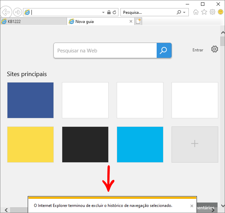The image size is (225, 213).
Task: Click the vertical scrollbar up arrow
Action: coord(223,33)
